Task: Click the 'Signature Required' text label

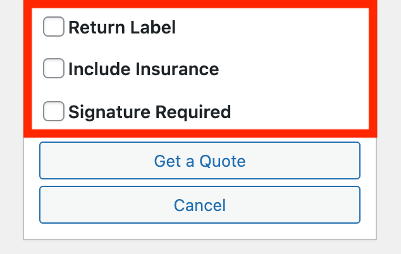Action: pos(149,112)
